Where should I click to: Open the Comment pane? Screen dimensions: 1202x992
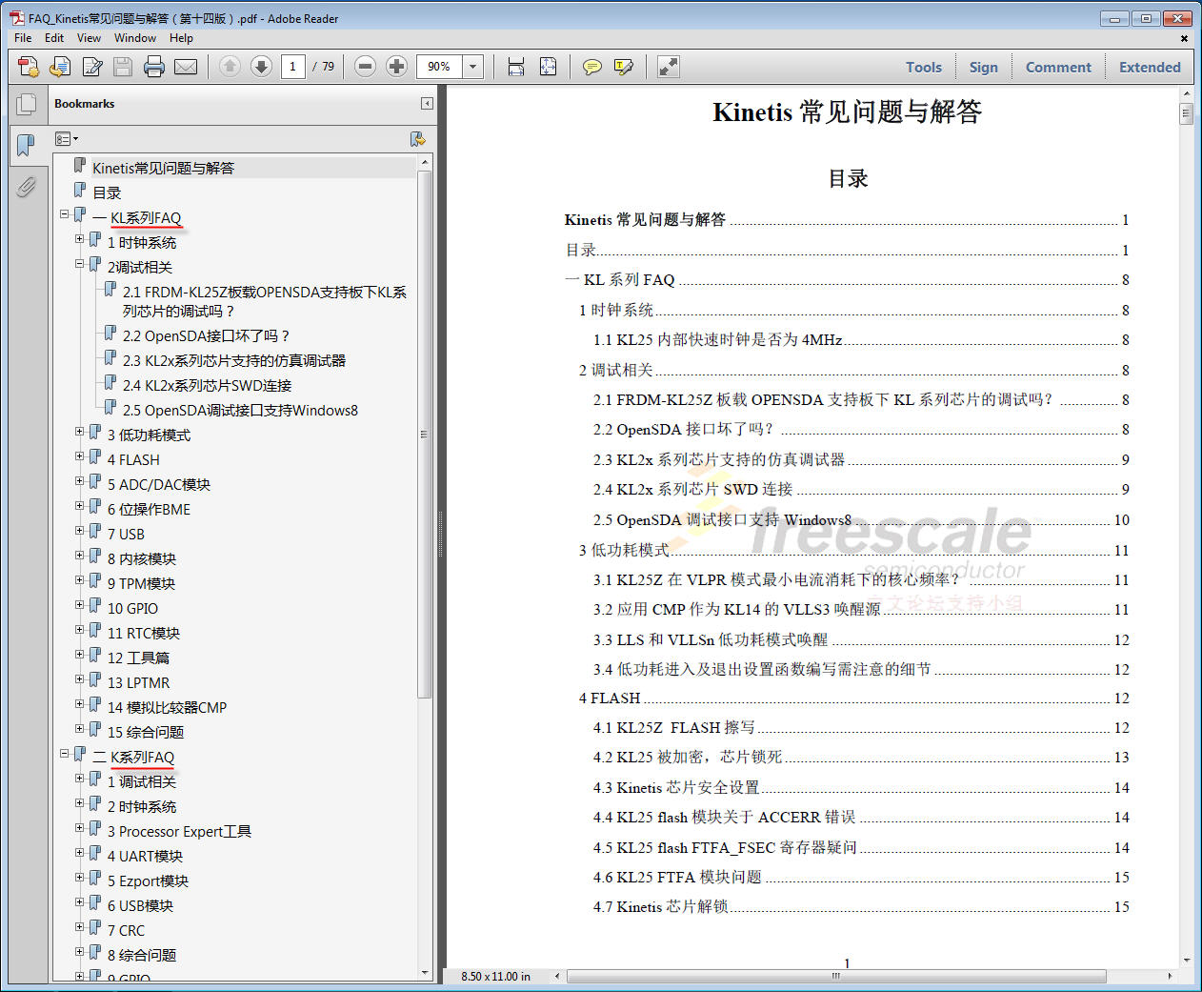coord(1058,68)
